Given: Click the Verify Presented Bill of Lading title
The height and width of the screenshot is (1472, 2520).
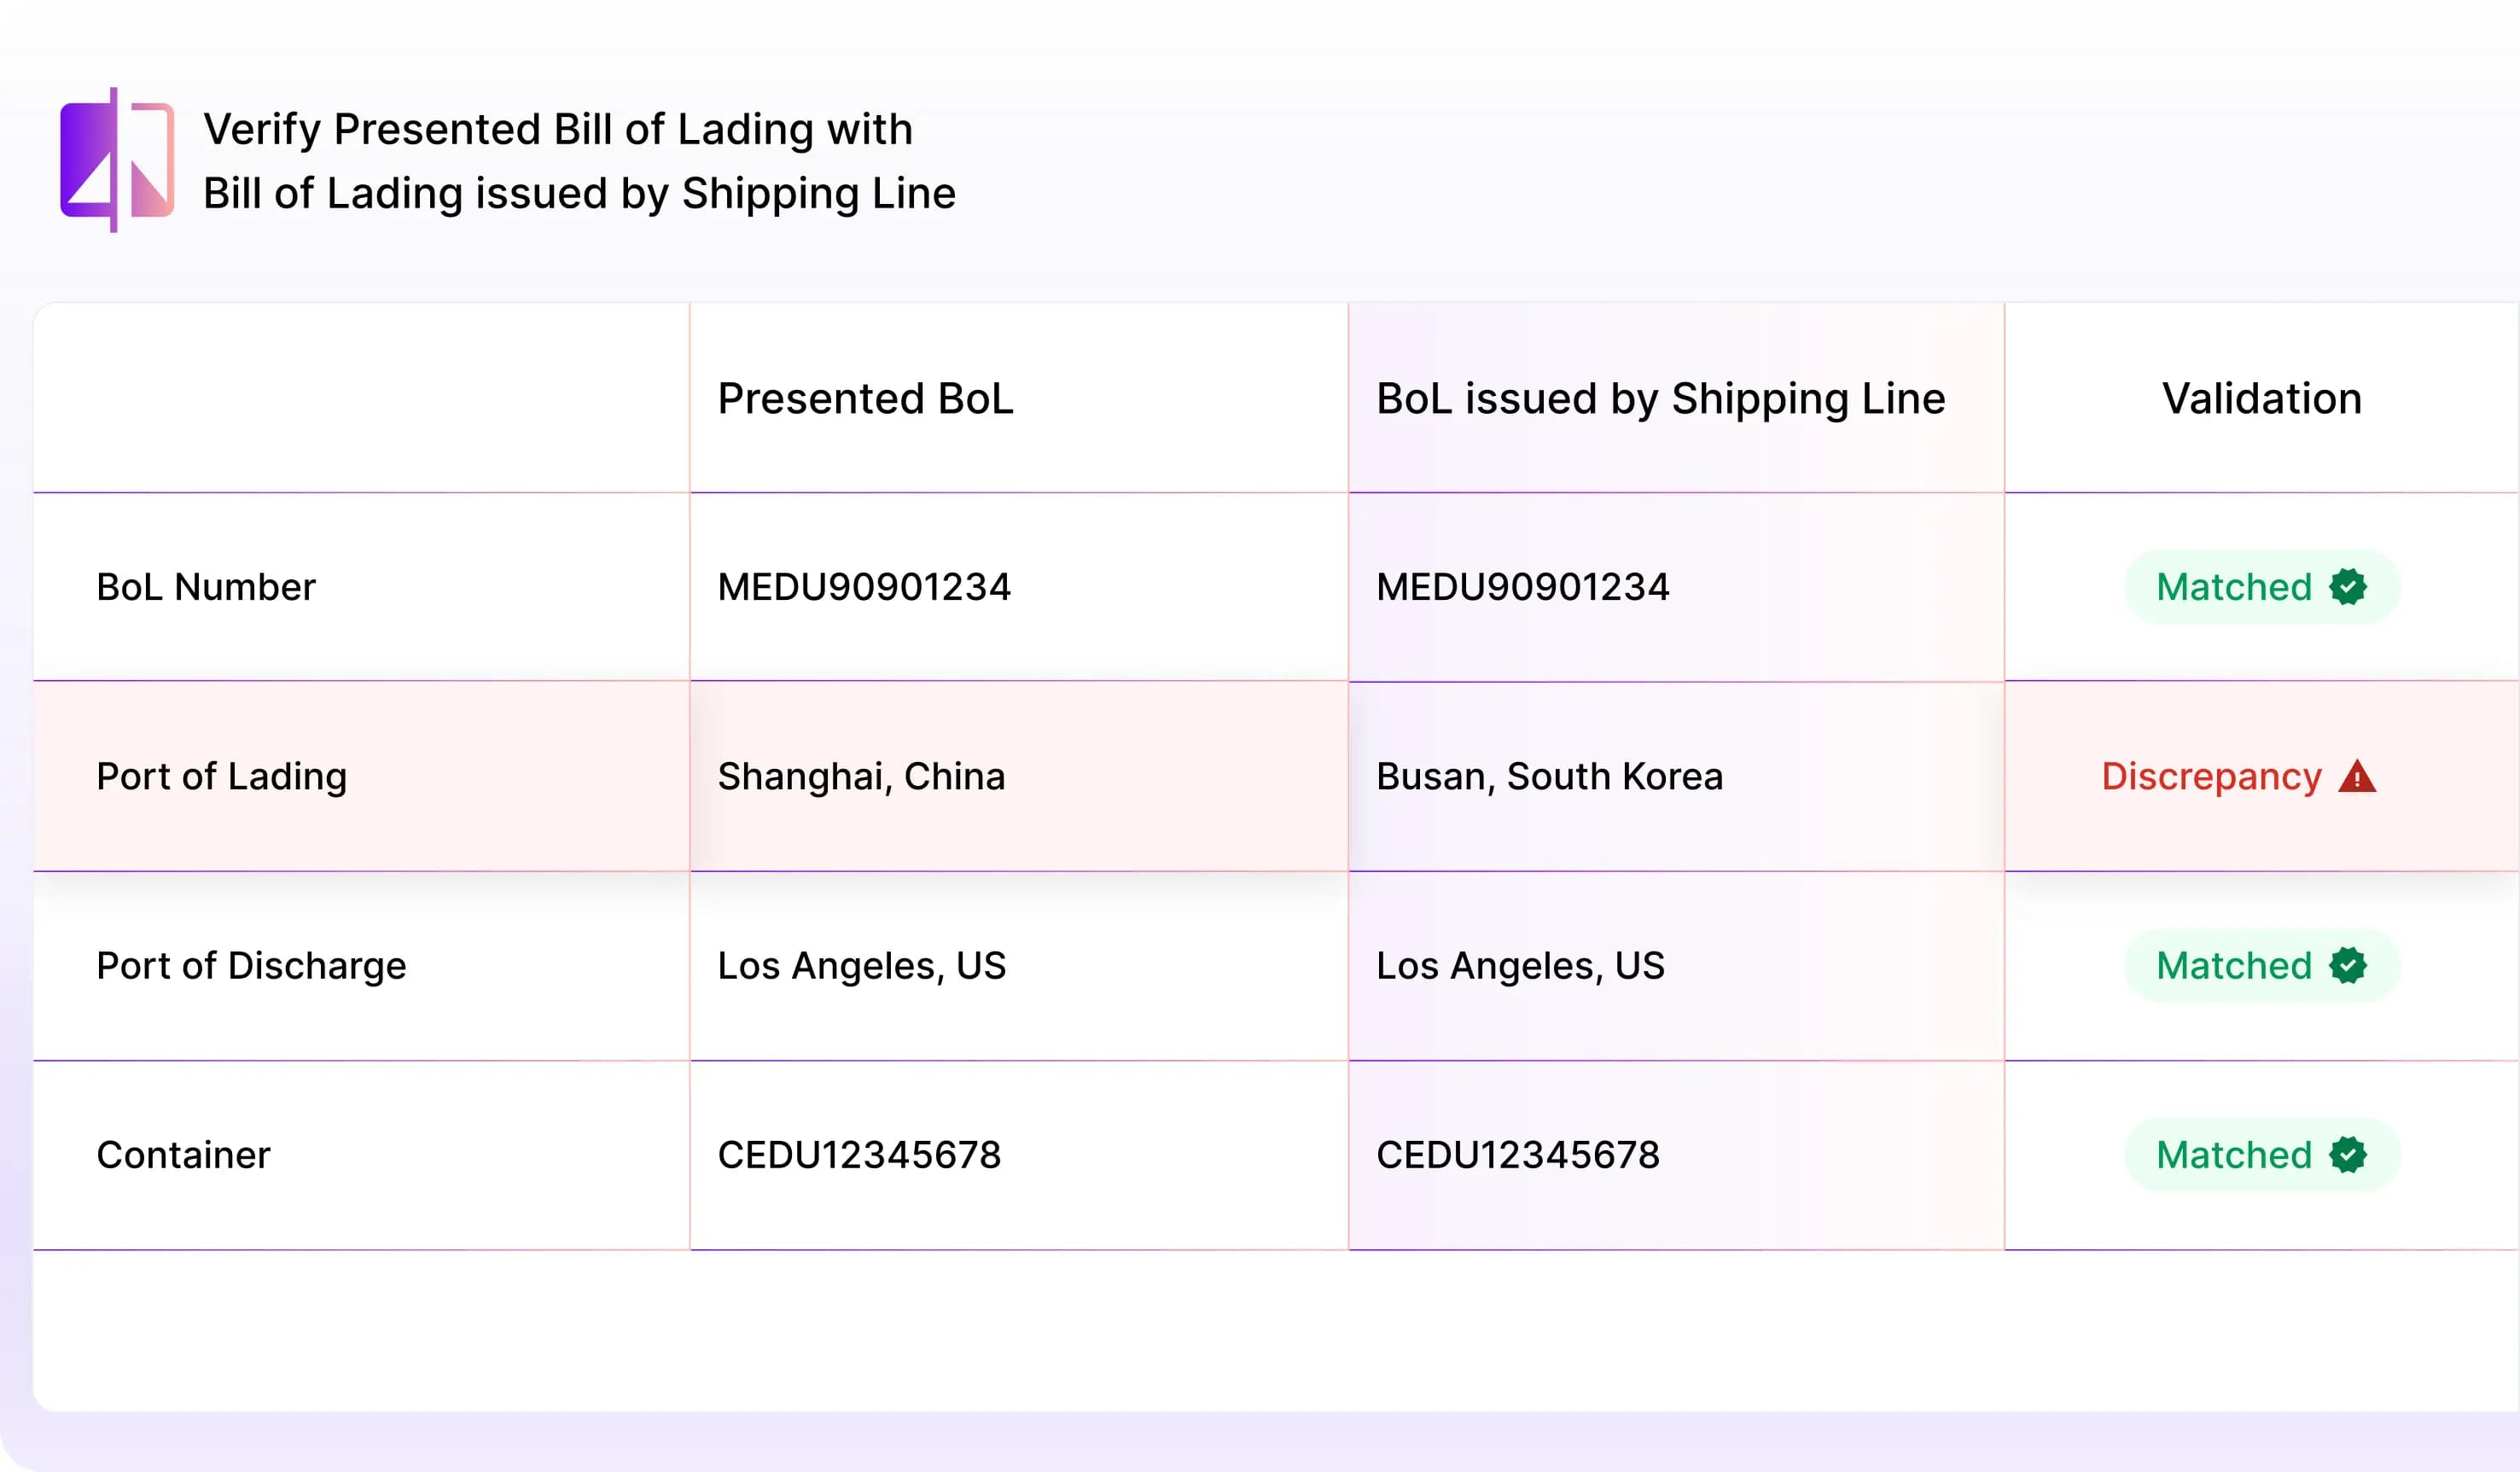Looking at the screenshot, I should [579, 161].
